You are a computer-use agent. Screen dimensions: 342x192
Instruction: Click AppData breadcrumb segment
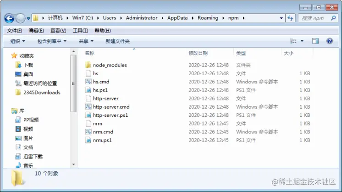click(177, 18)
